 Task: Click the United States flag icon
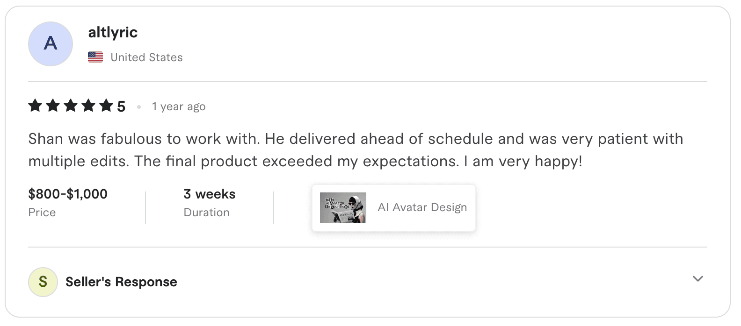pos(95,57)
